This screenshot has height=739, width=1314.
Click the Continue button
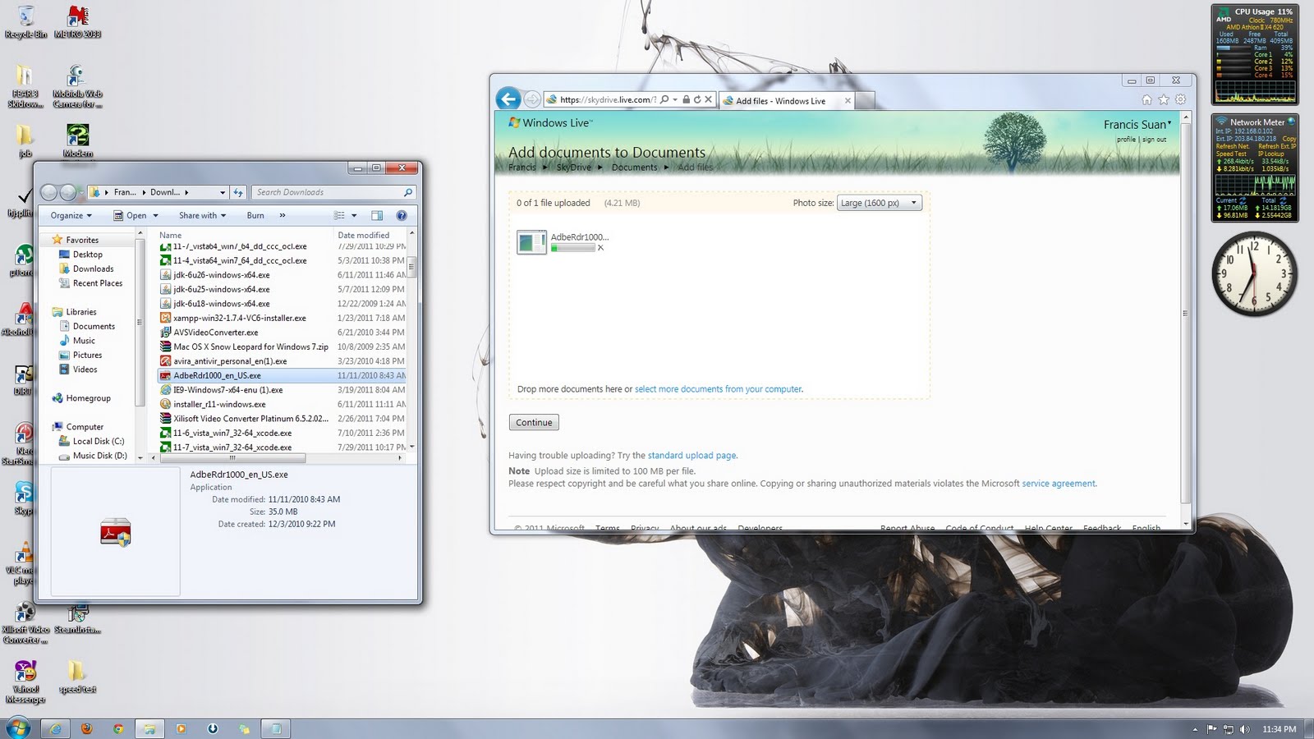tap(534, 423)
